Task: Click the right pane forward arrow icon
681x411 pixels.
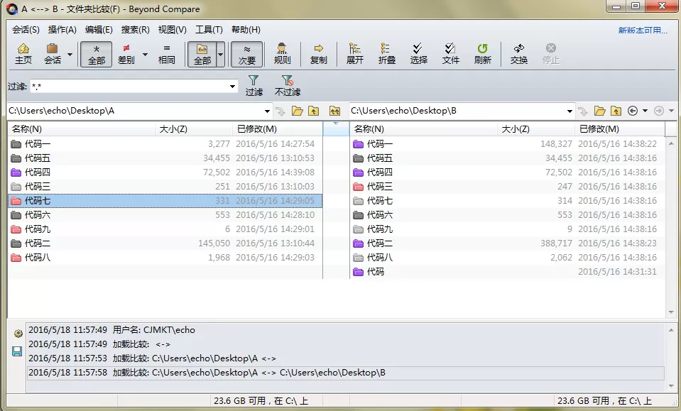Action: point(659,111)
